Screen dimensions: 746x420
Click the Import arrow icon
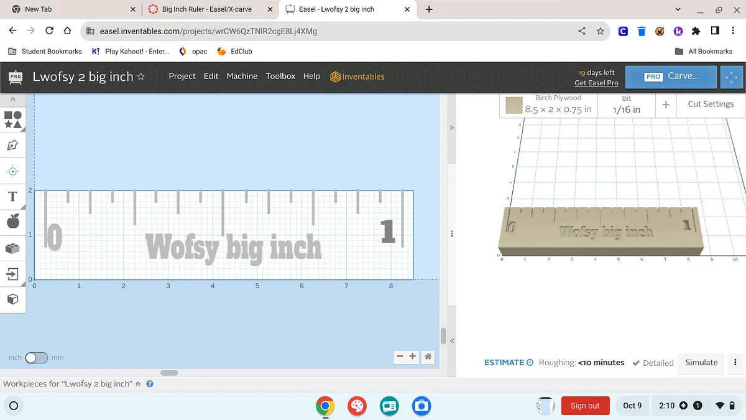(12, 274)
